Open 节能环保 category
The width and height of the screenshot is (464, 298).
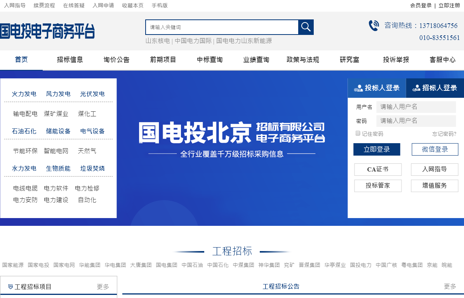26,151
